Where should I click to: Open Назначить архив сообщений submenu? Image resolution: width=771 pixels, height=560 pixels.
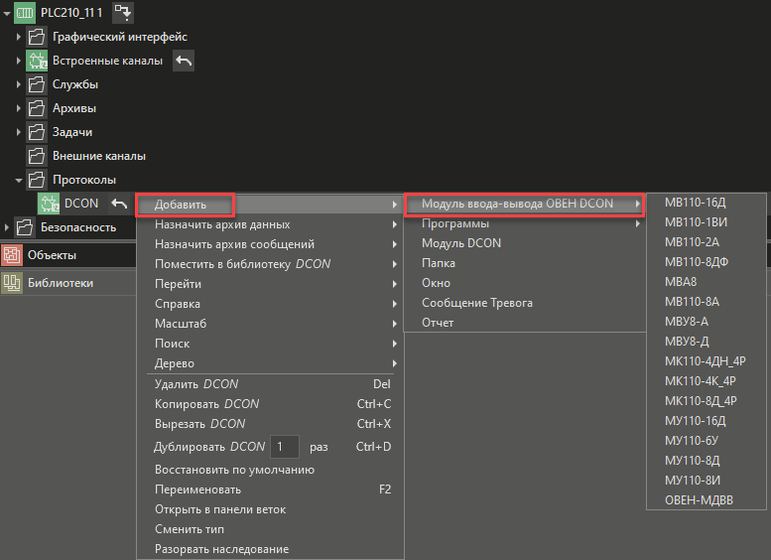(270, 244)
